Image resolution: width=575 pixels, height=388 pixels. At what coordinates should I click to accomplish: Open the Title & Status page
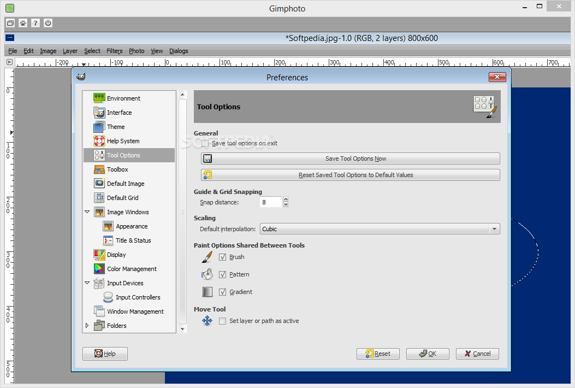click(133, 240)
